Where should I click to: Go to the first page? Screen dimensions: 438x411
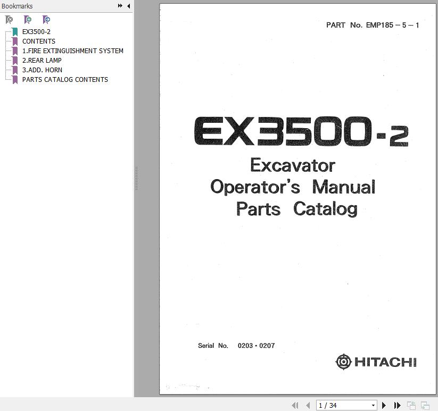(x=295, y=405)
